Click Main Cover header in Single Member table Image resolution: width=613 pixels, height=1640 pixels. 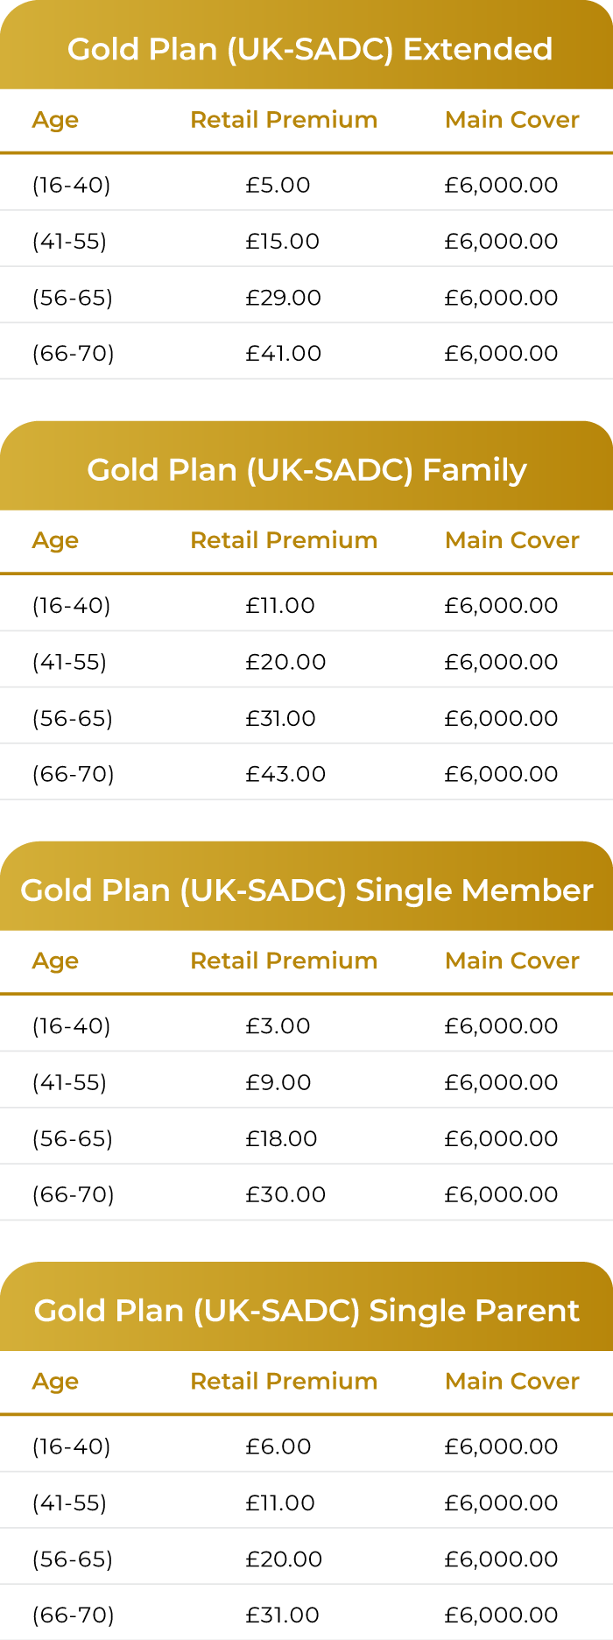[x=512, y=961]
